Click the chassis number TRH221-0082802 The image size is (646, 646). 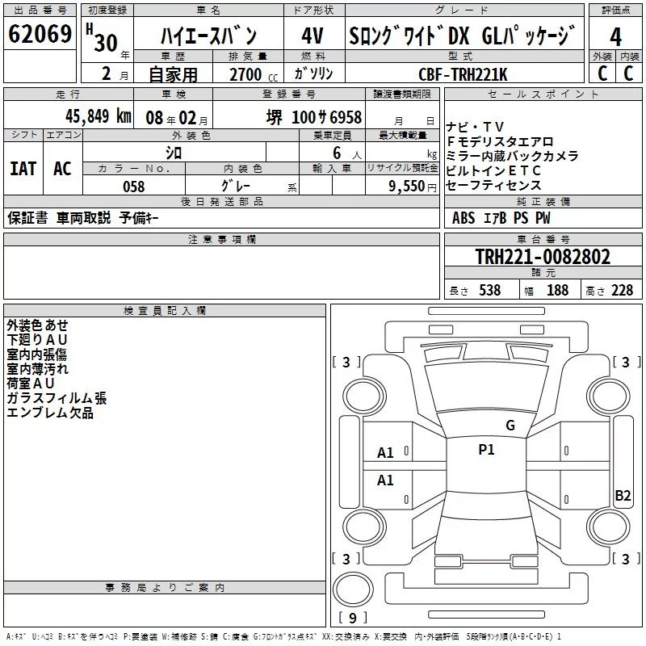[x=543, y=258]
